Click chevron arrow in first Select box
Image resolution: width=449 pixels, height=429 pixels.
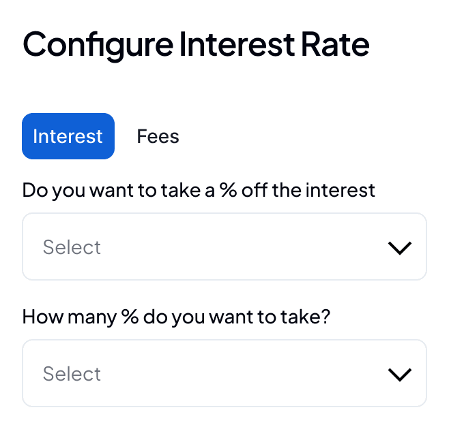[x=400, y=248]
